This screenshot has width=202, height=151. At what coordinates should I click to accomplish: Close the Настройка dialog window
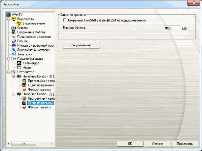pos(194,3)
